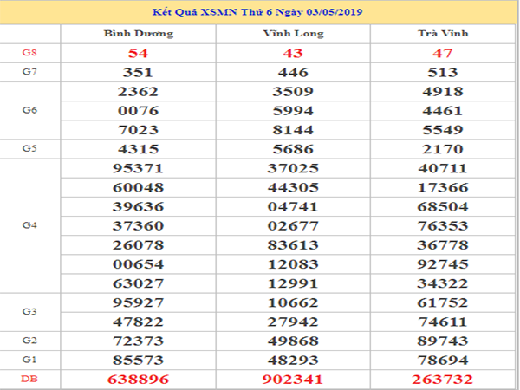
Task: Click the G5 row label
Action: click(29, 148)
